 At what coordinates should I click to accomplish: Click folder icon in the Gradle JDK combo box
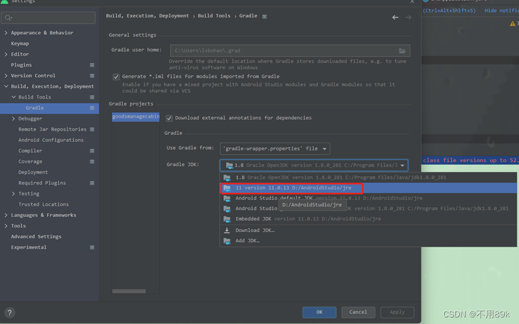tap(229, 165)
